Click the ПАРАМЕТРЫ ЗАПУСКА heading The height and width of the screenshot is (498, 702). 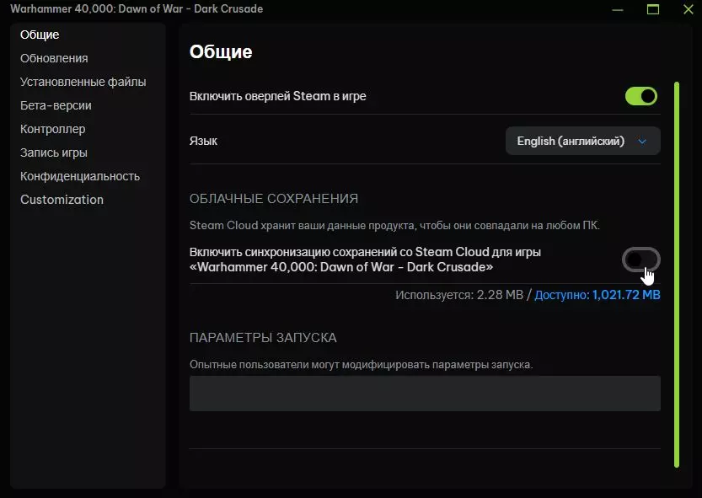(263, 337)
